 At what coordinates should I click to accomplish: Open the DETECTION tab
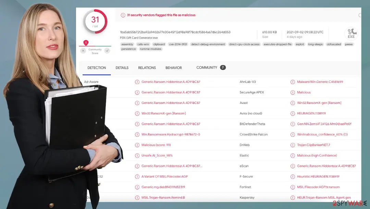pyautogui.click(x=97, y=68)
